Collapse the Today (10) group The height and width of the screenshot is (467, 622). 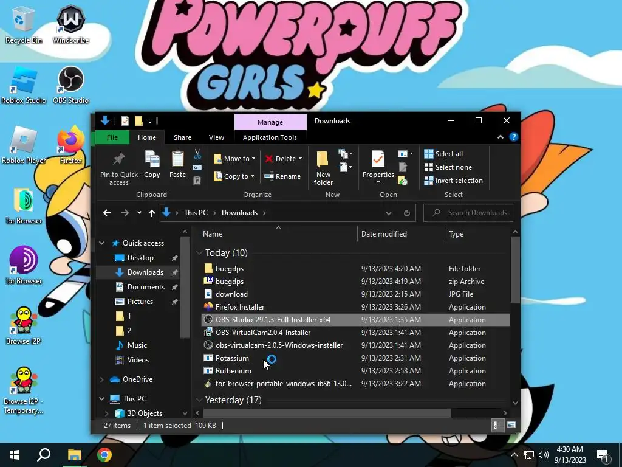[x=199, y=253]
